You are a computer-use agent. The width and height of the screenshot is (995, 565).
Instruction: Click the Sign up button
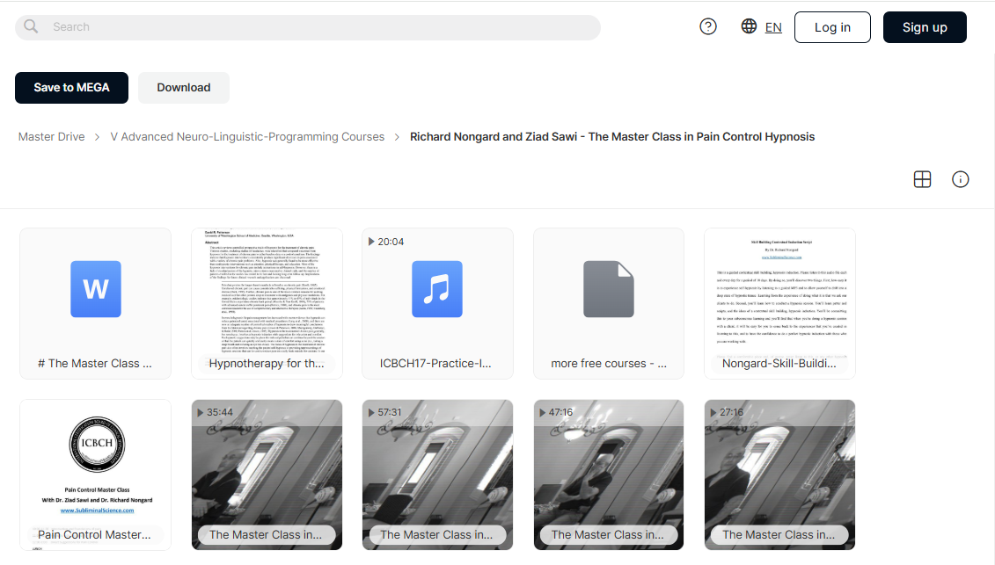[925, 27]
